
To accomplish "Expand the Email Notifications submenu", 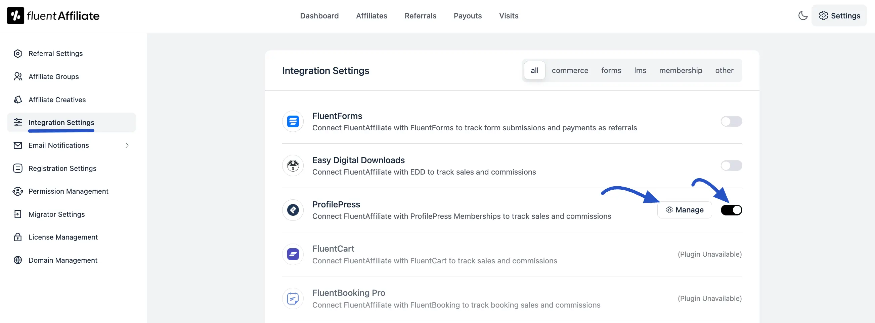I will tap(127, 145).
